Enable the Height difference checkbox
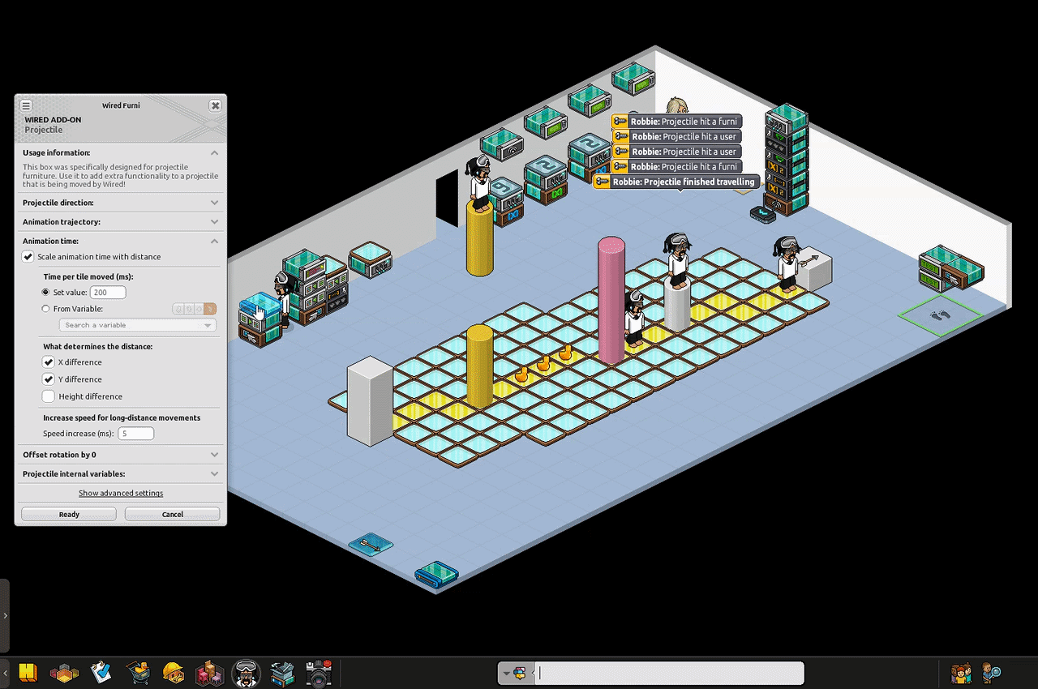This screenshot has width=1038, height=689. 49,396
